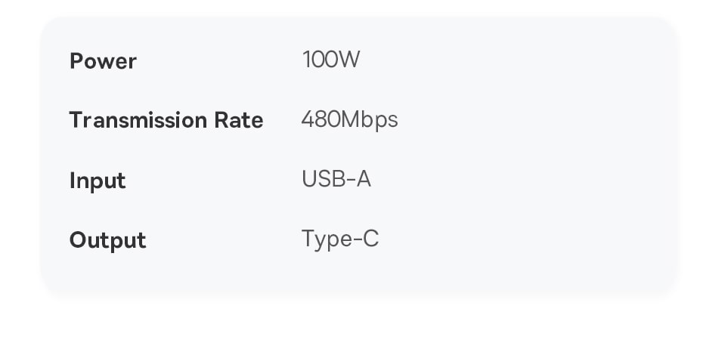Pick the value beside Output

[x=340, y=239]
